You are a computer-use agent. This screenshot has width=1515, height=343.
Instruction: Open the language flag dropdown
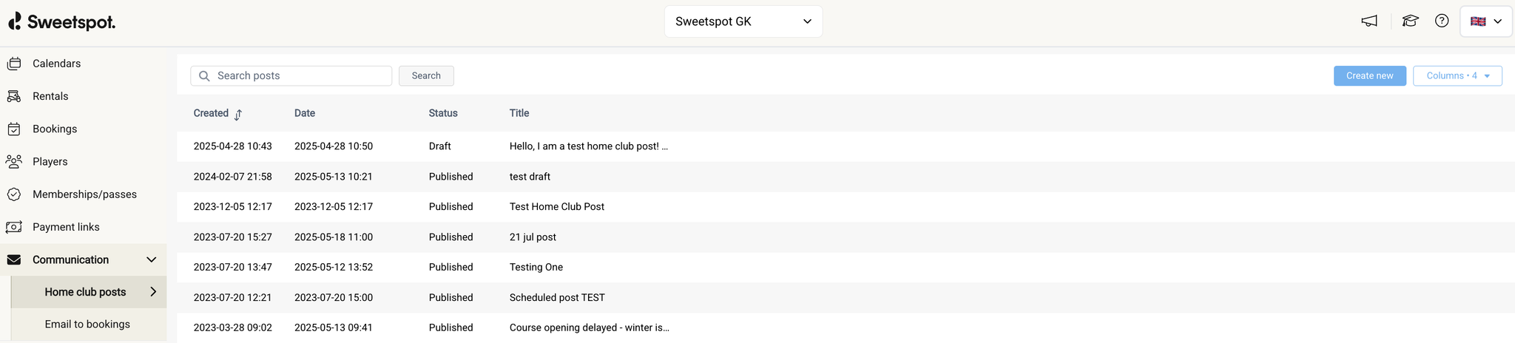pyautogui.click(x=1485, y=21)
